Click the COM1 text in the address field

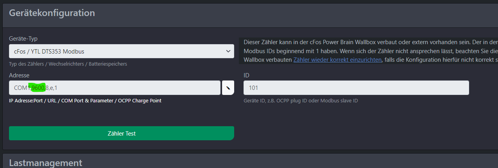21,88
